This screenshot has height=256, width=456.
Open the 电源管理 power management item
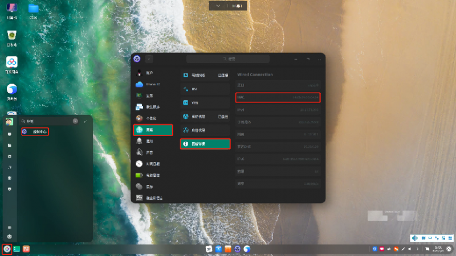coord(153,175)
